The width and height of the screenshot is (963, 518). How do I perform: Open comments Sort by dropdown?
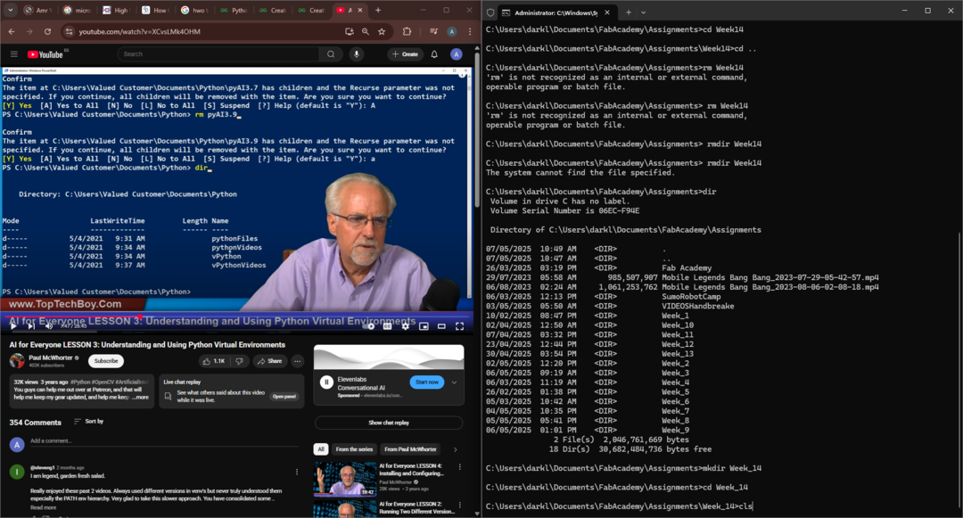click(88, 421)
